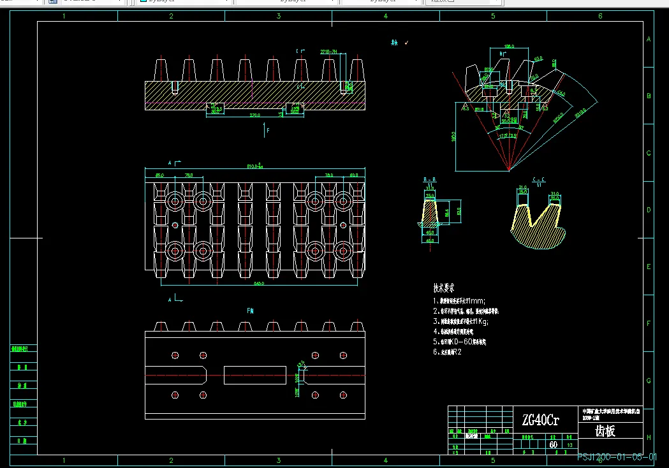
Task: Select the weight value 60 in title block
Action: [x=553, y=444]
